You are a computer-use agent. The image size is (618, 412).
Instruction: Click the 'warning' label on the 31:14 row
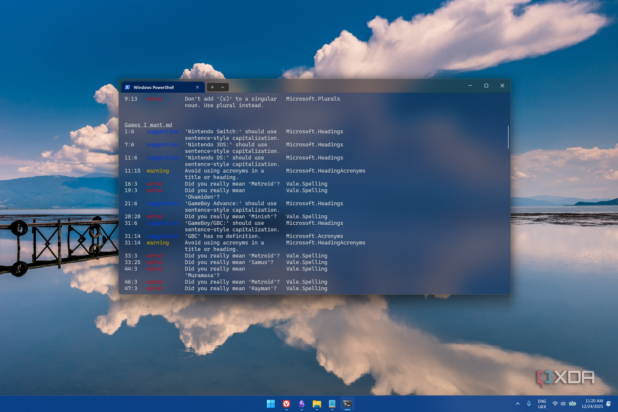pyautogui.click(x=158, y=243)
